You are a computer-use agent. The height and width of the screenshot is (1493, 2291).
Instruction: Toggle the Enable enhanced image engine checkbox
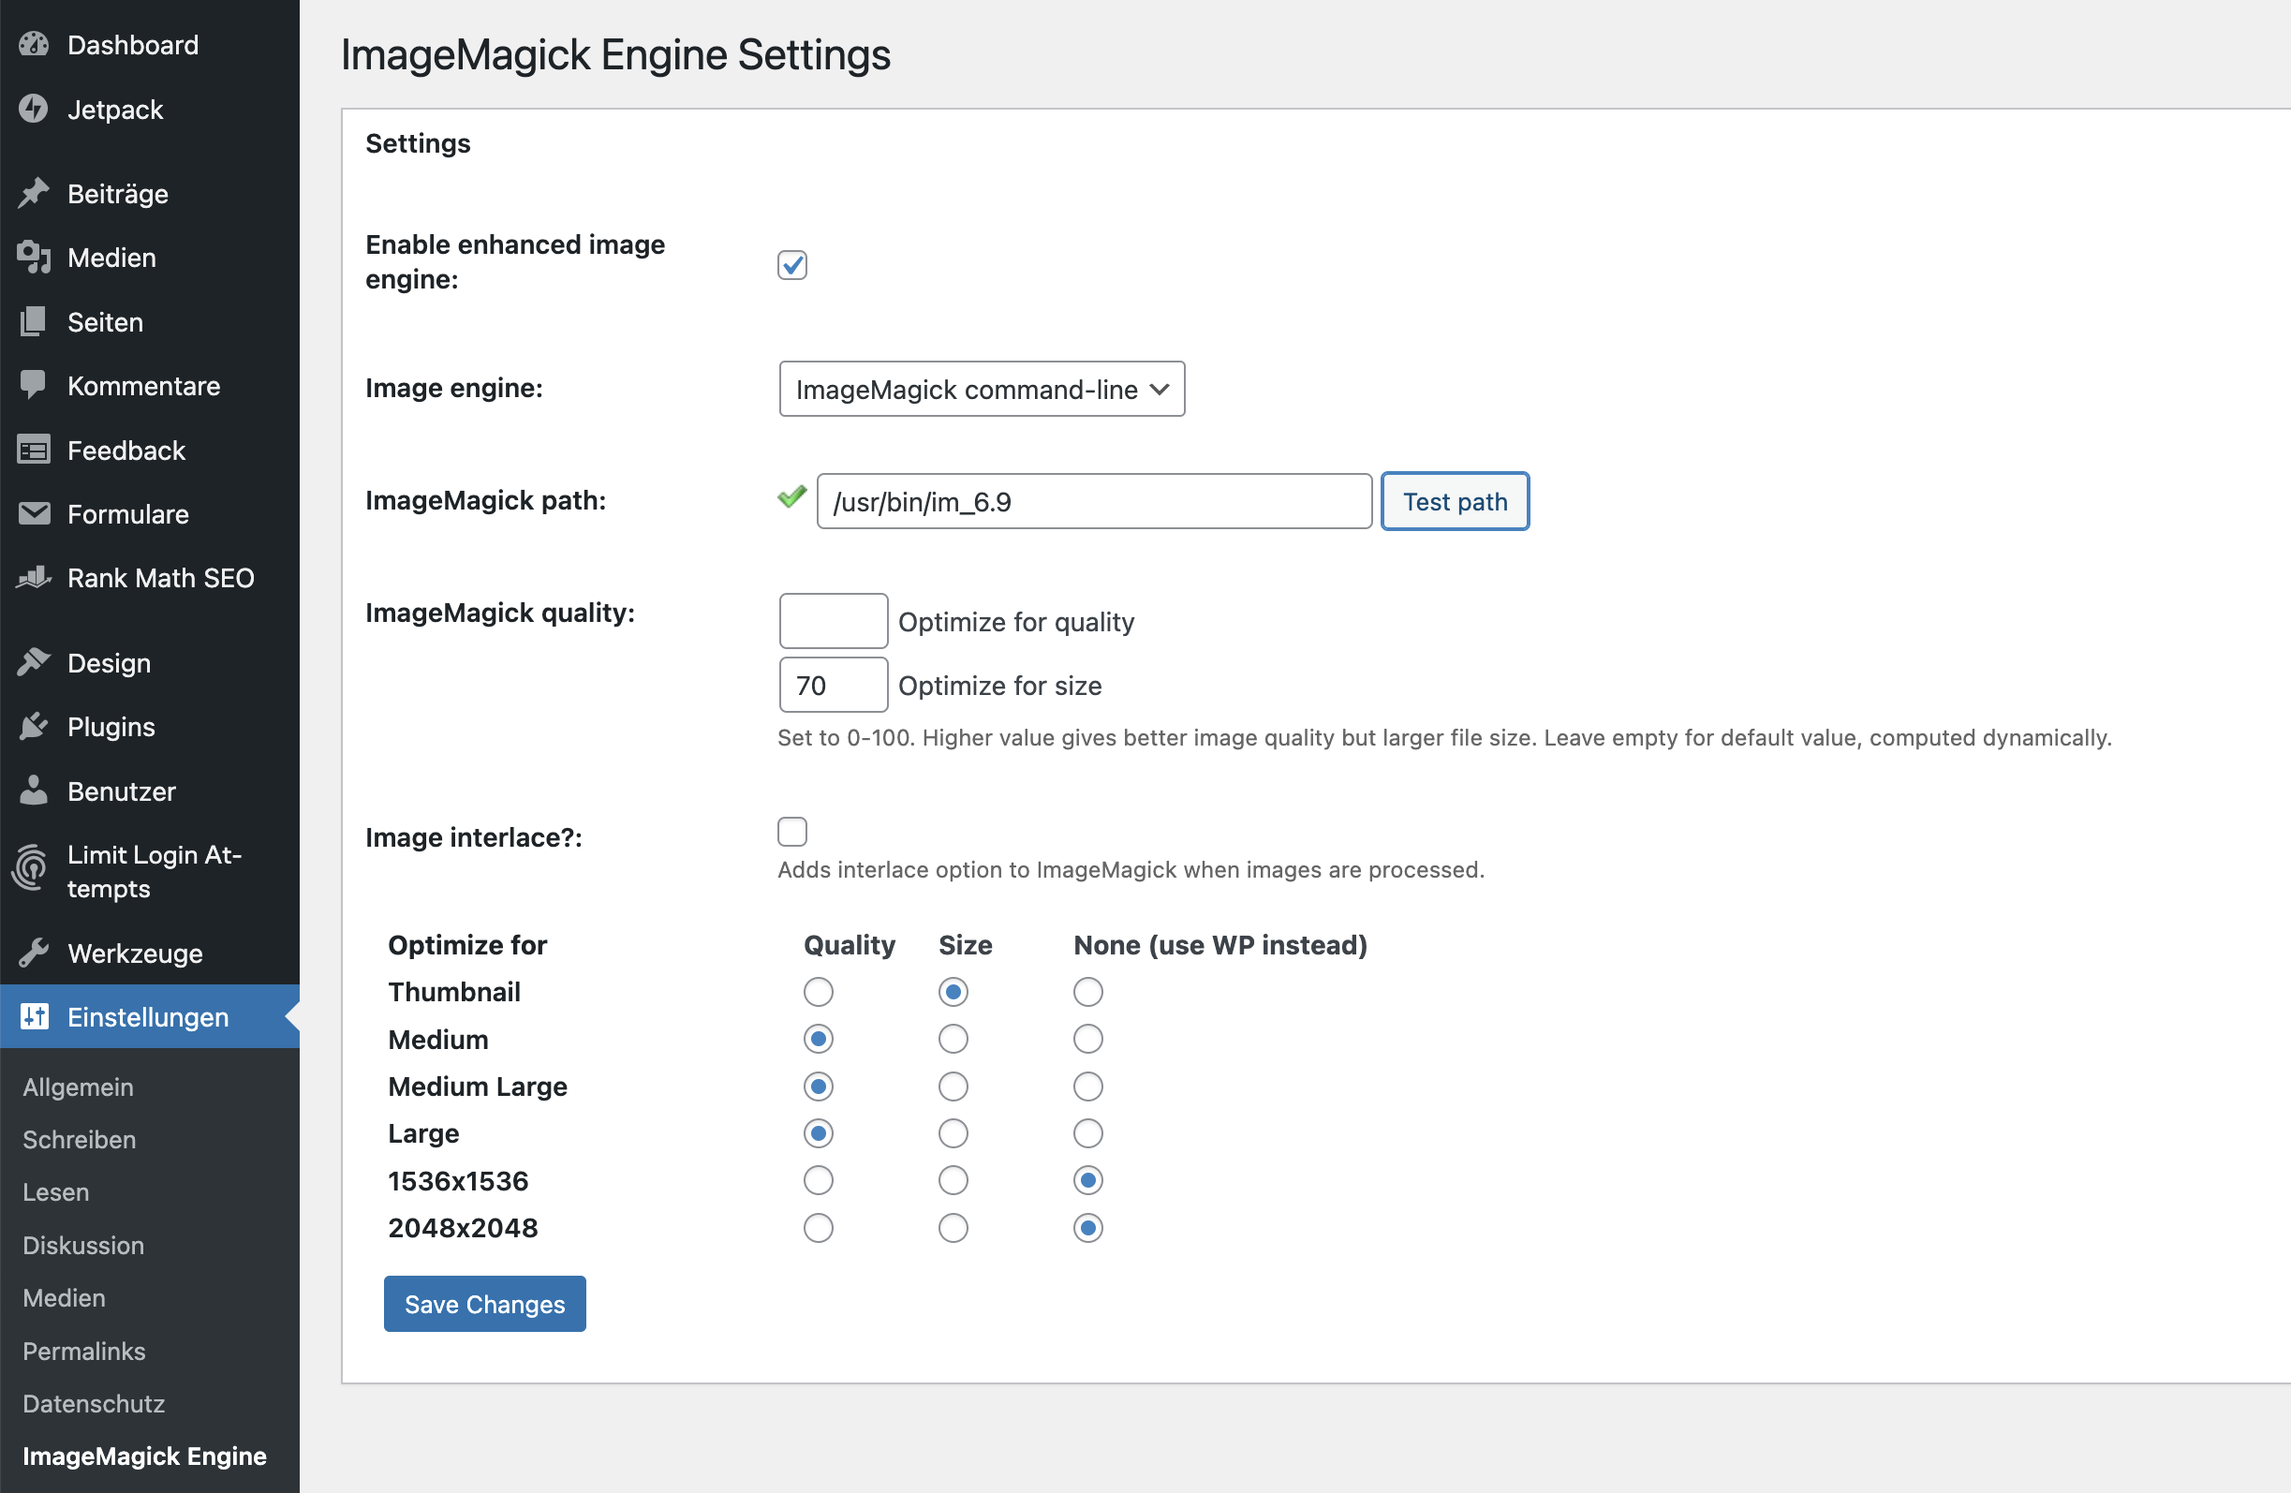click(x=792, y=265)
